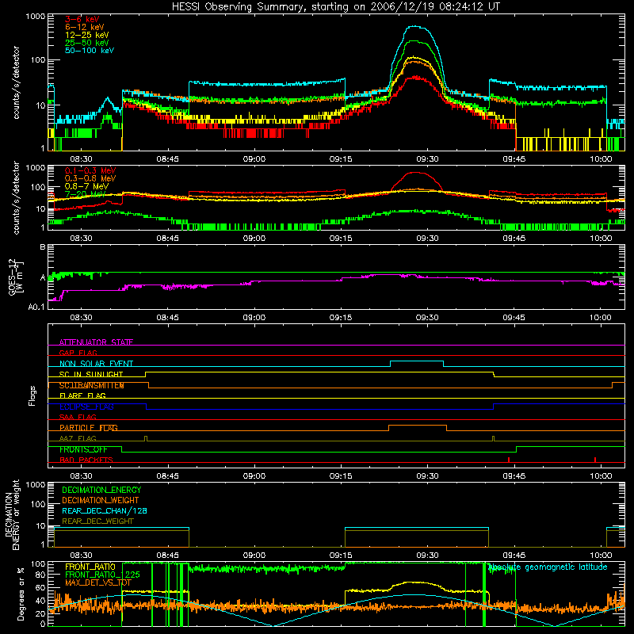Click the ATTENUATOR_STATE flag label
Viewport: 634px width, 634px height.
pyautogui.click(x=96, y=342)
